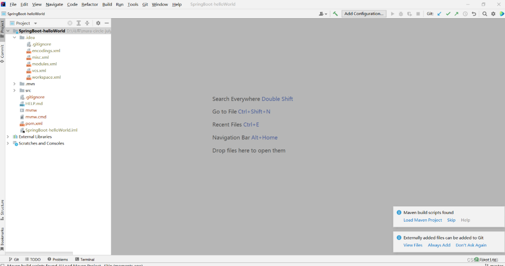This screenshot has width=505, height=266.
Task: Open the TODO tab at bottom
Action: click(33, 259)
